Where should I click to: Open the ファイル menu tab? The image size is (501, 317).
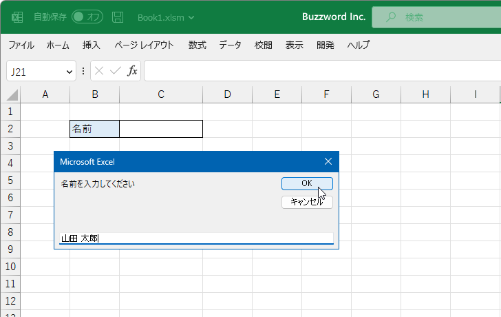click(21, 45)
